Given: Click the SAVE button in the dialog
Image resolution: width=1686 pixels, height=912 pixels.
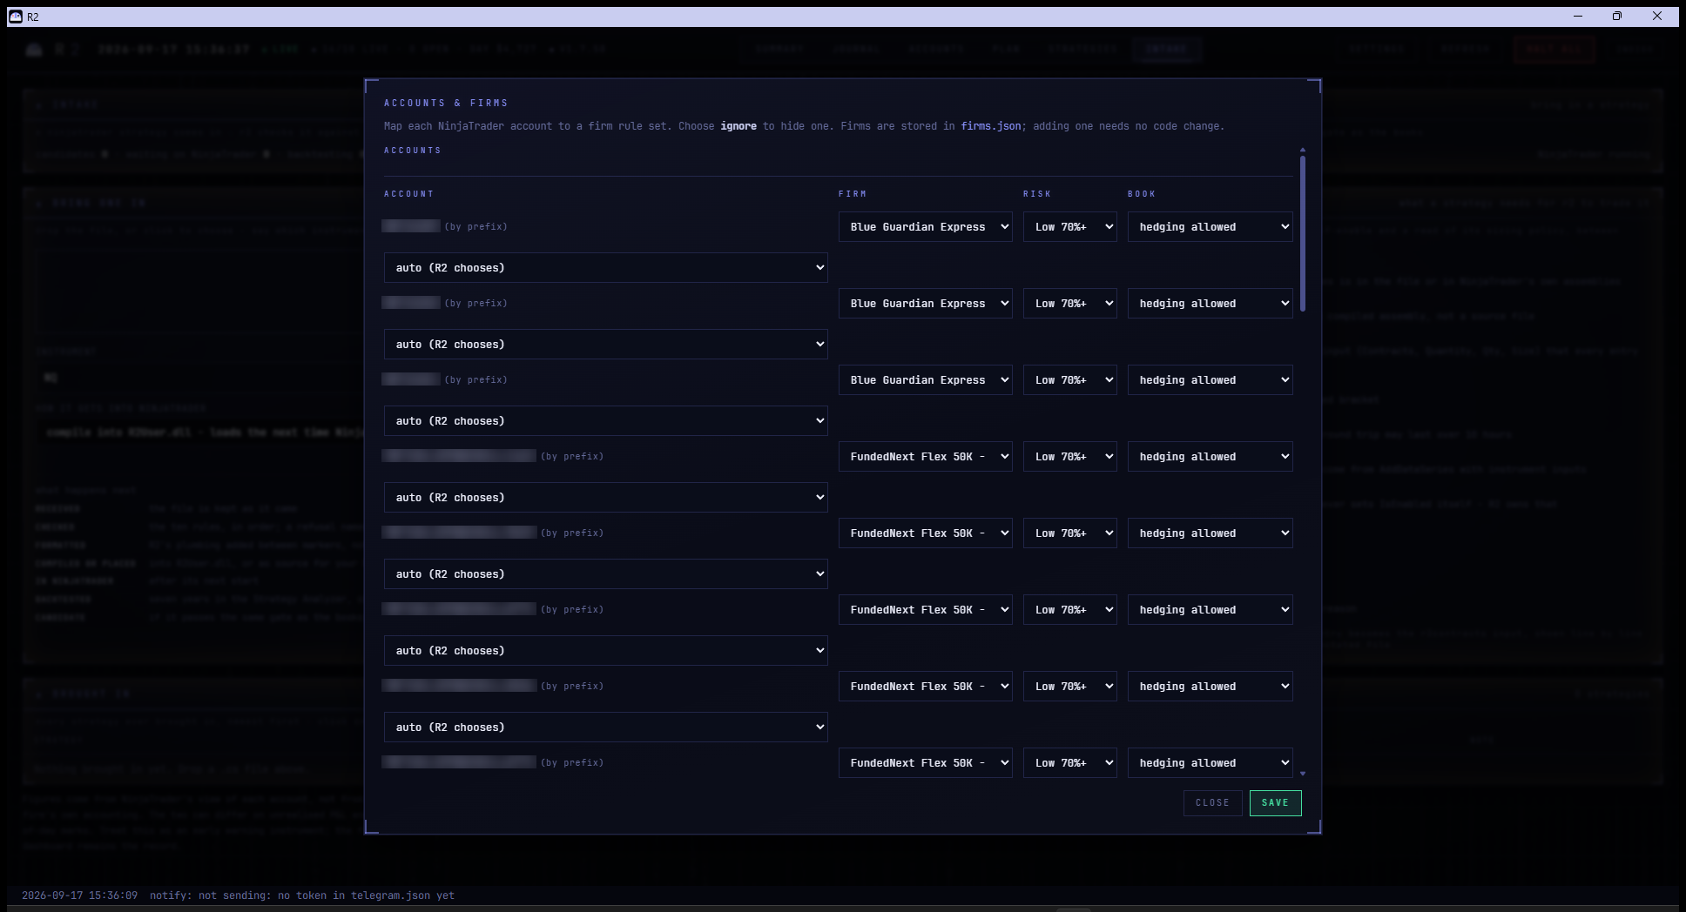Looking at the screenshot, I should pos(1275,802).
